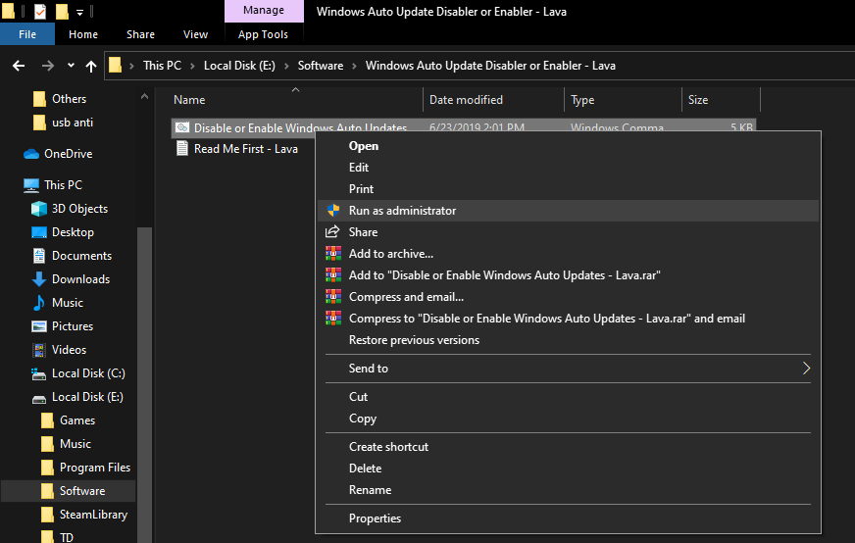Click the Back navigation arrow
This screenshot has width=855, height=543.
click(19, 66)
